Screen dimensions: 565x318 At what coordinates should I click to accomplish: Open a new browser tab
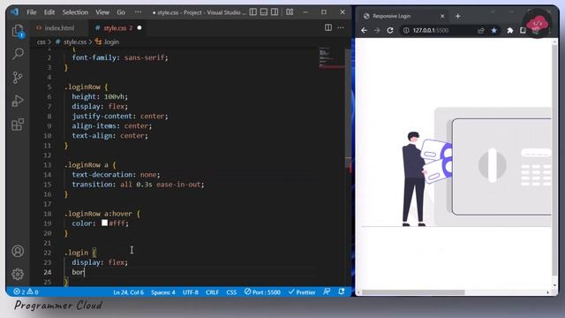pyautogui.click(x=458, y=16)
